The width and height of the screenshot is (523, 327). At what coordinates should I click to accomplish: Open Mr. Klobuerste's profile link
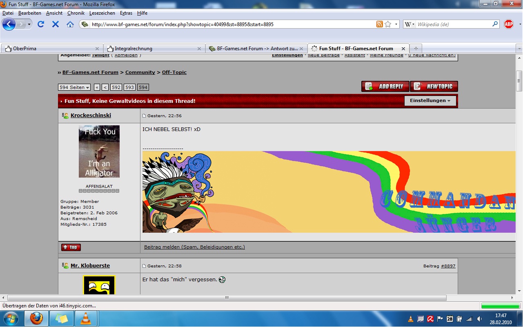pos(90,266)
